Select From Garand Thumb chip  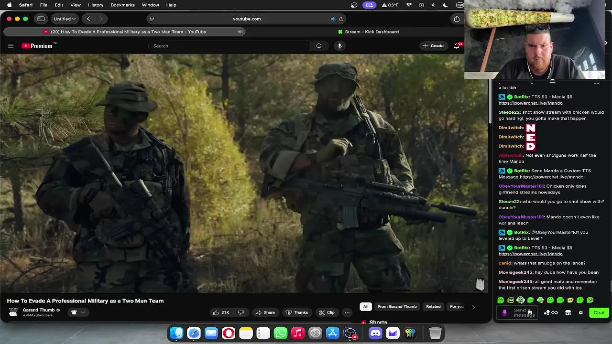[x=397, y=307]
